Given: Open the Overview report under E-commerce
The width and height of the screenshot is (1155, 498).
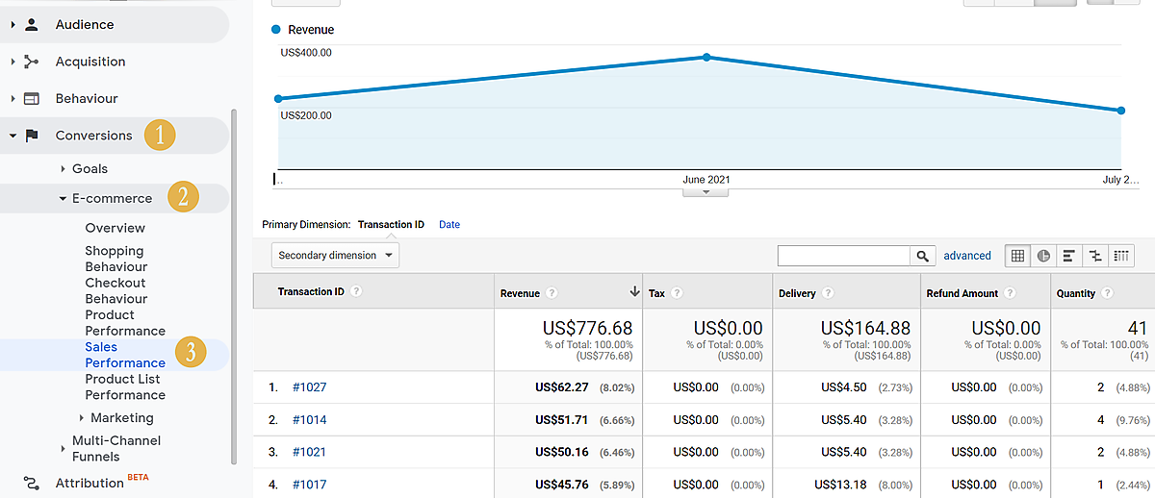Looking at the screenshot, I should 115,228.
